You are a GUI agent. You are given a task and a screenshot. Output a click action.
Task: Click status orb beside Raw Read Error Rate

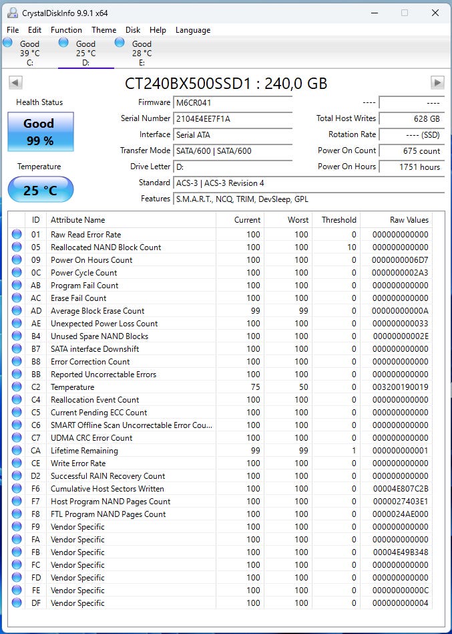pyautogui.click(x=17, y=234)
